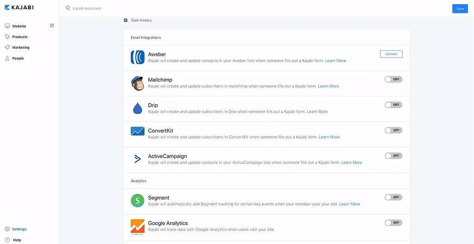Toggle Segment tracking on

click(x=393, y=197)
